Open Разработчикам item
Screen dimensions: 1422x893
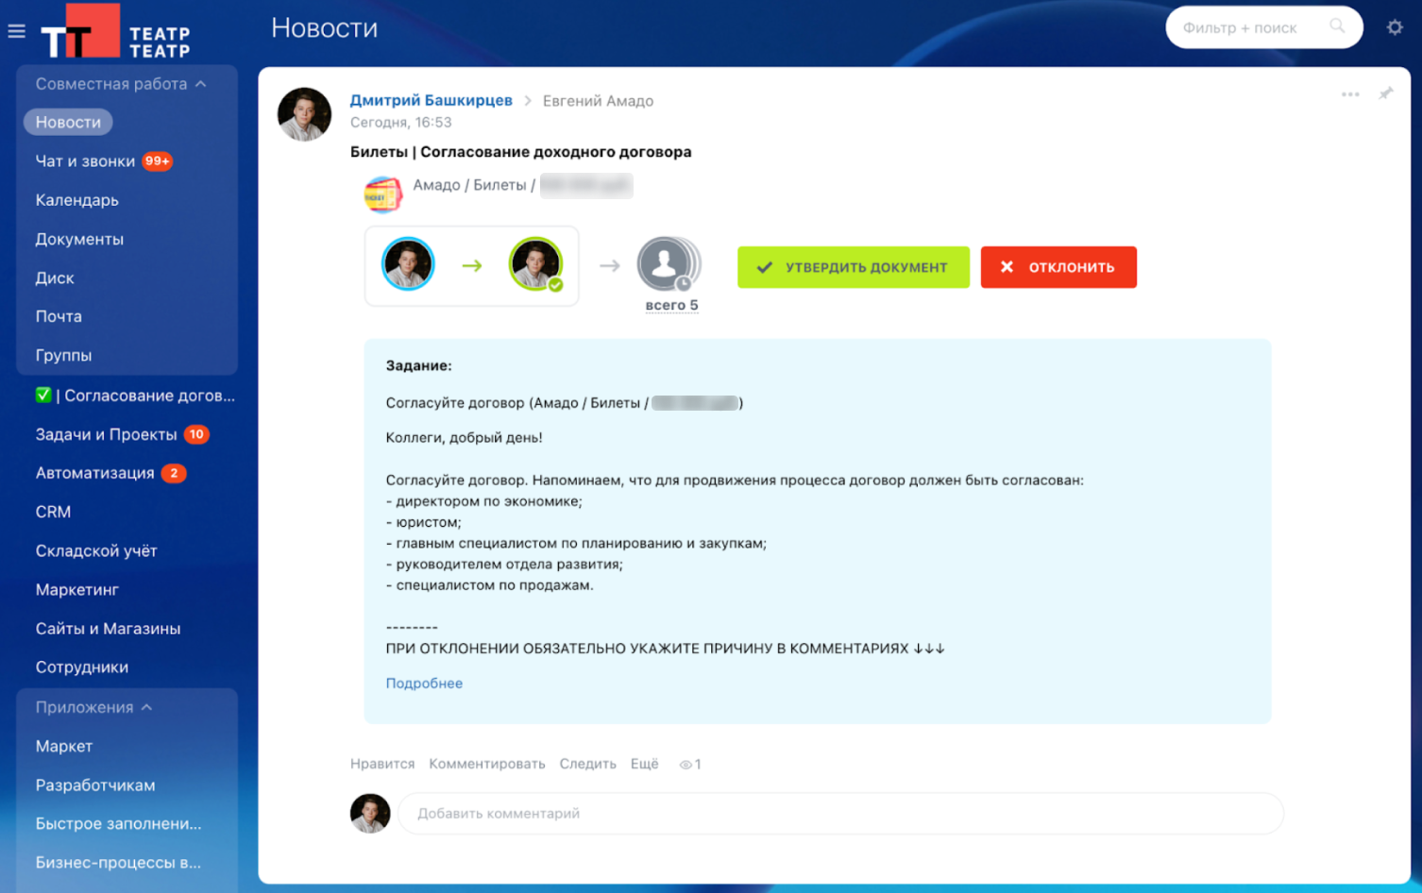pos(95,784)
